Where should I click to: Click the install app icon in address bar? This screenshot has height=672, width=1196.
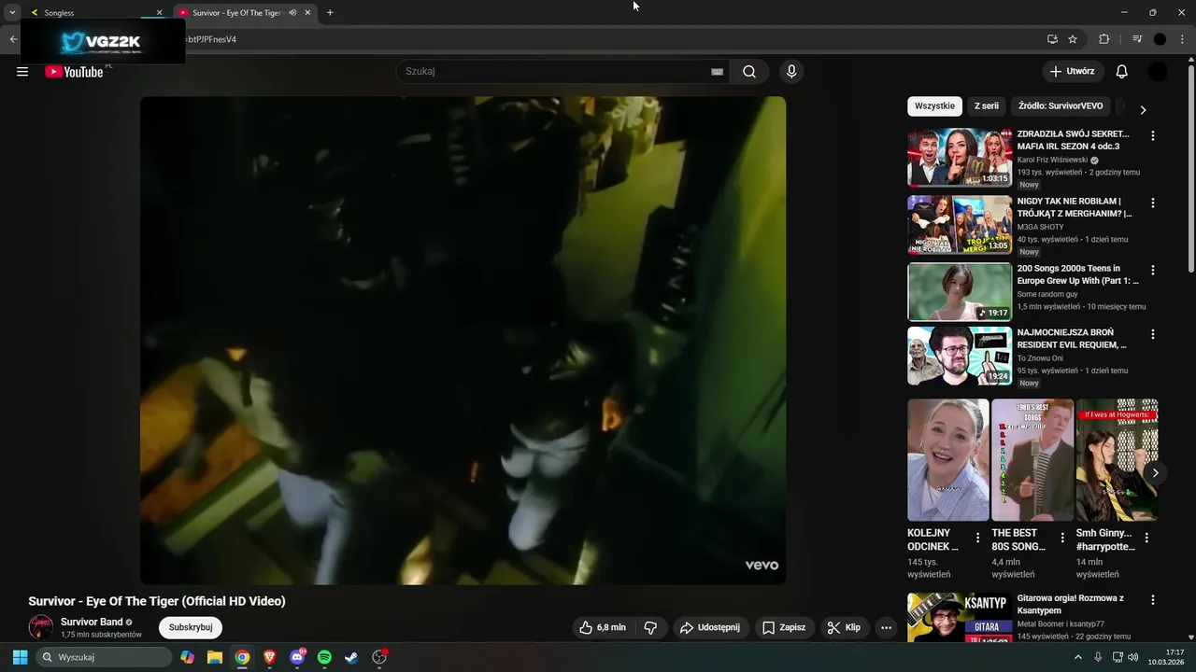[x=1052, y=39]
